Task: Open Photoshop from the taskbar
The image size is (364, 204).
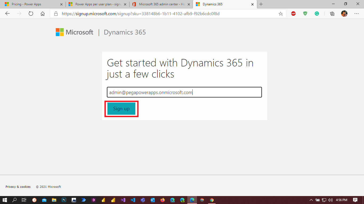Action: click(64, 200)
